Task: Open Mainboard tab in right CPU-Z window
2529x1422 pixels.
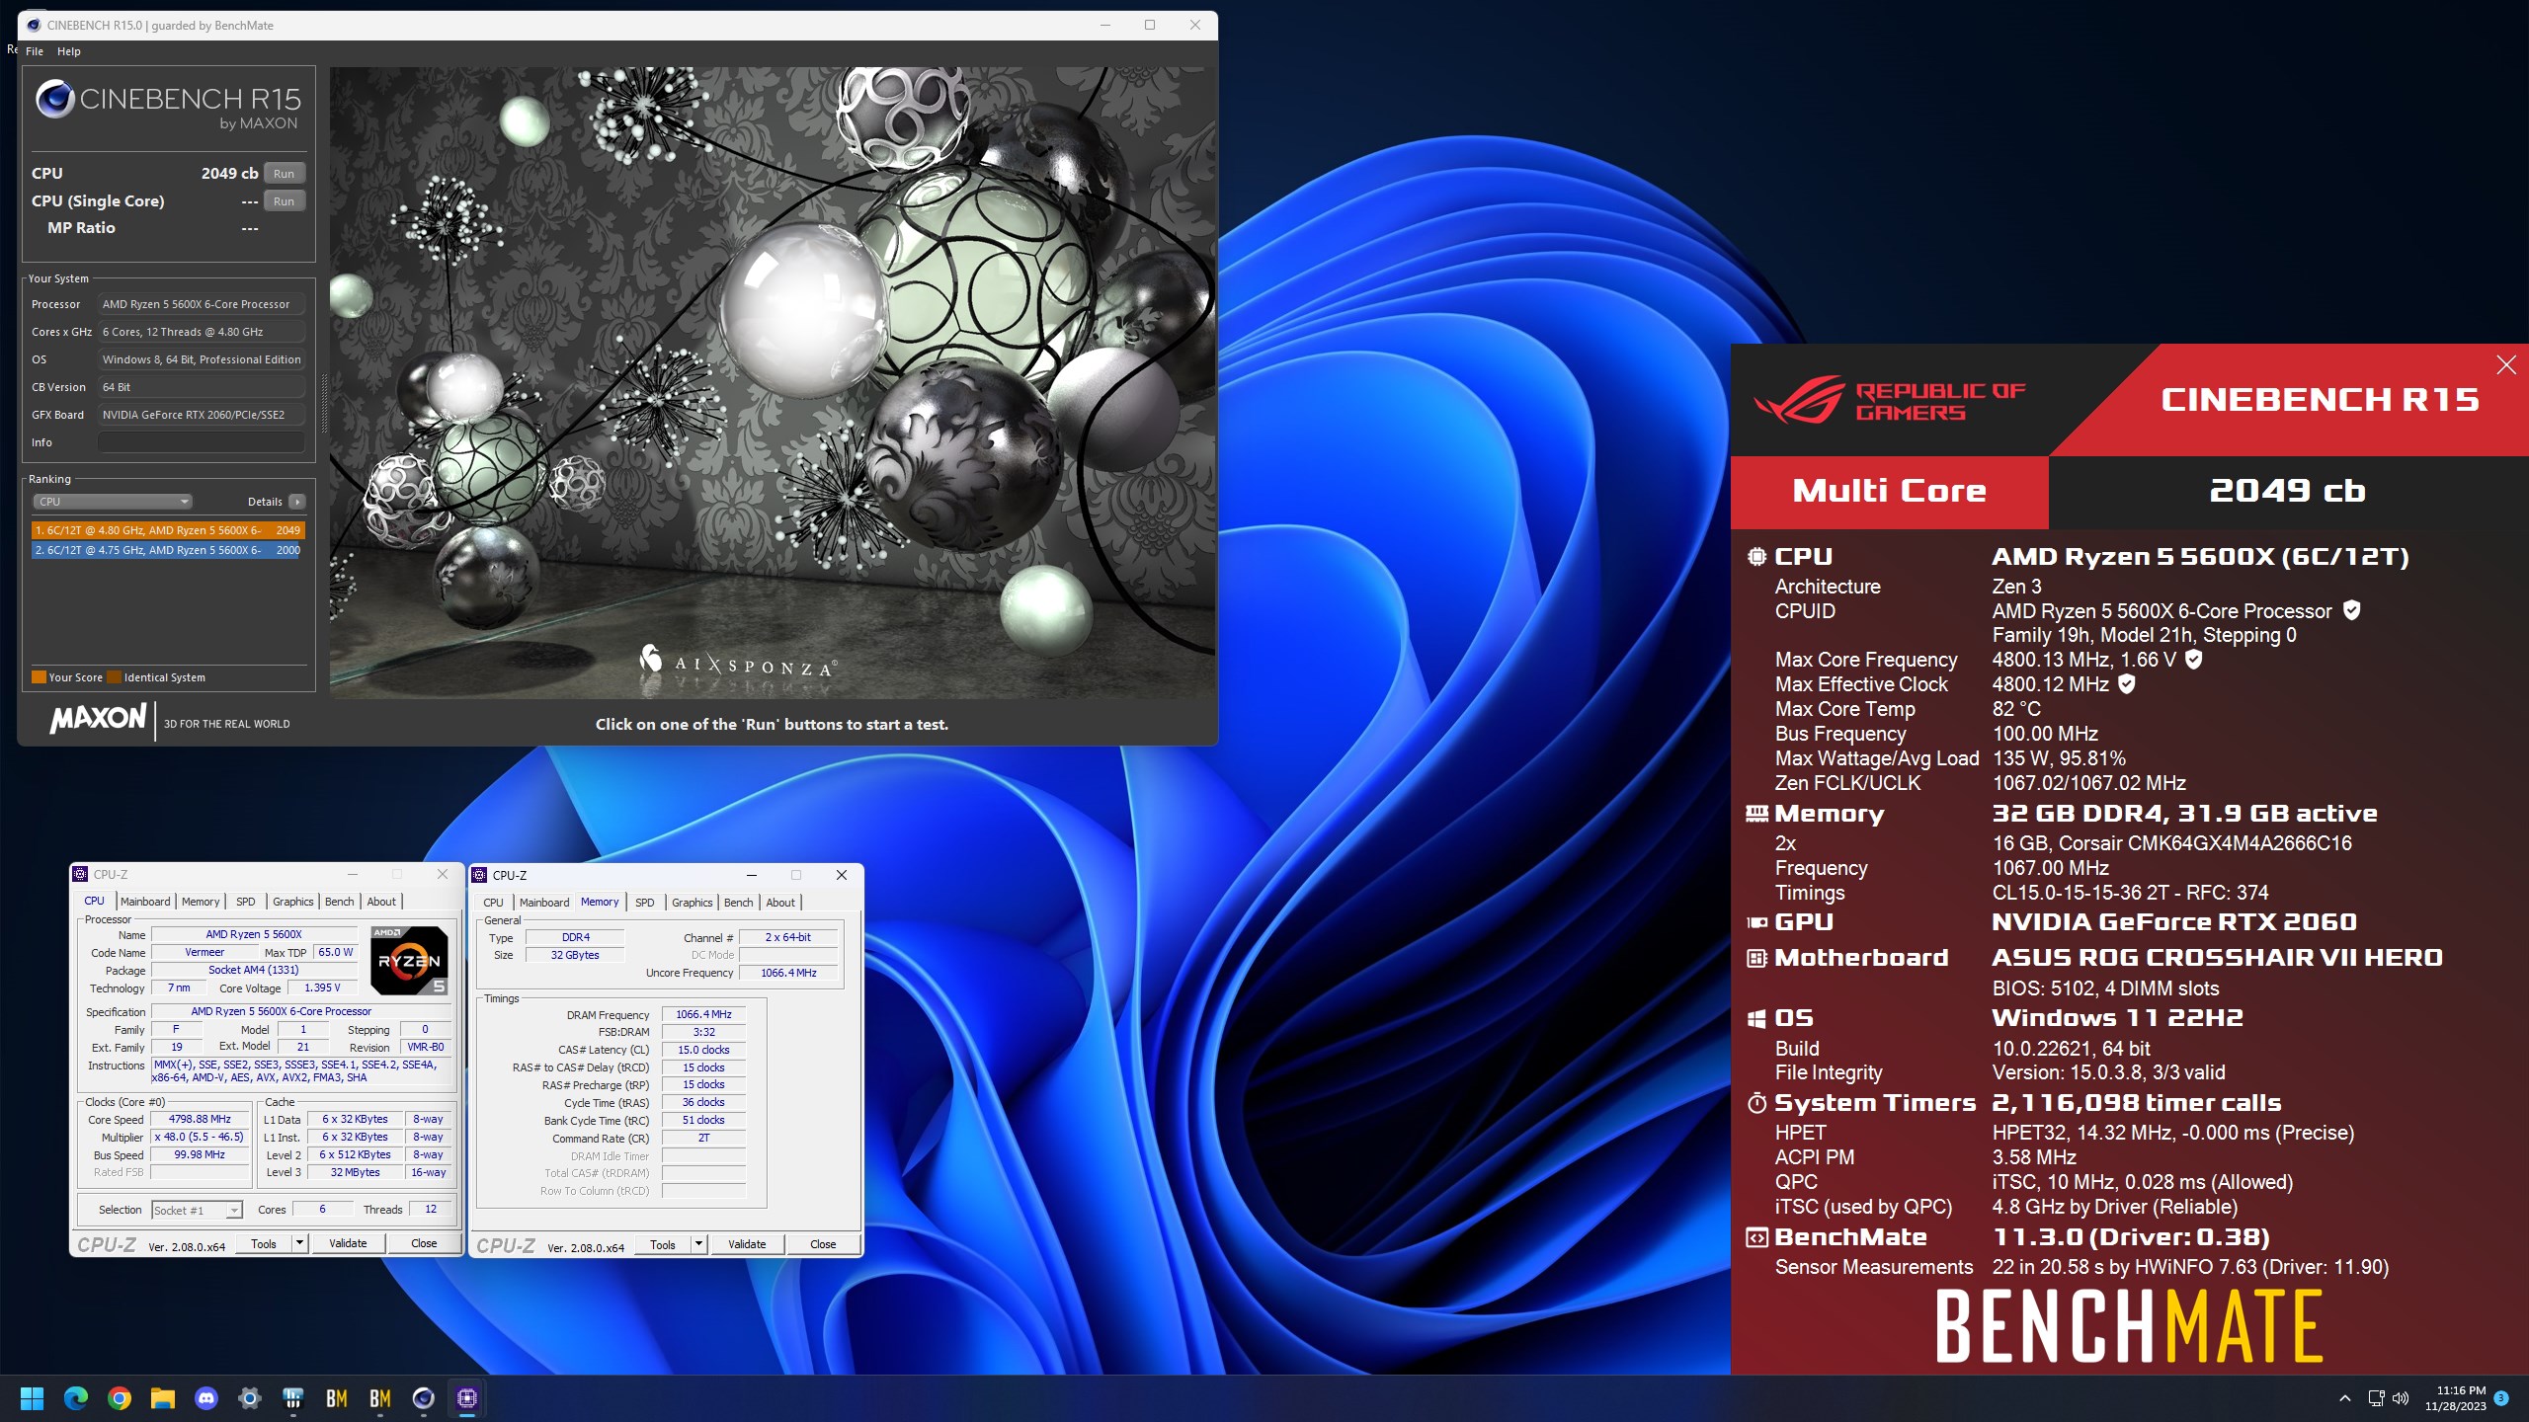Action: (x=544, y=903)
